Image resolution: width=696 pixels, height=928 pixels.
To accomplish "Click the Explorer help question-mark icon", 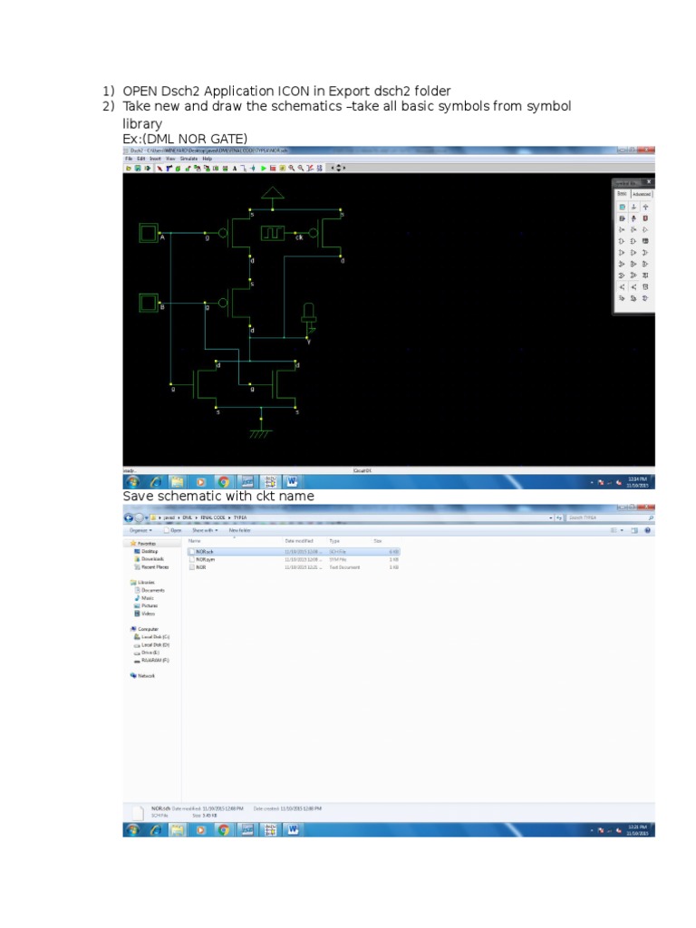I will click(647, 530).
